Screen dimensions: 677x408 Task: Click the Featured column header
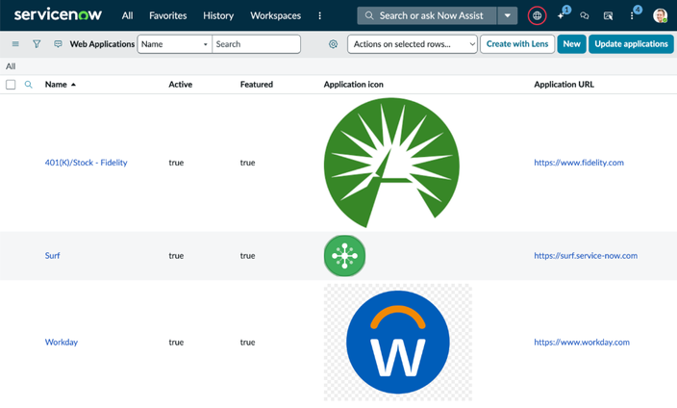(x=257, y=85)
